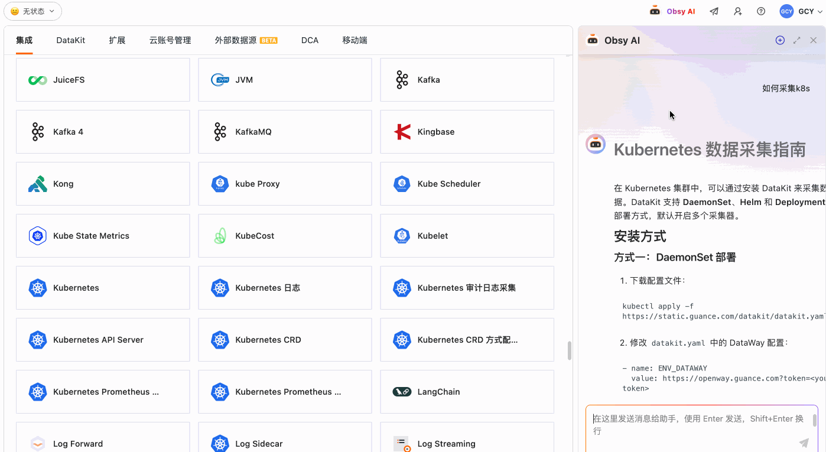The image size is (826, 452).
Task: Click the add user icon
Action: pyautogui.click(x=738, y=11)
